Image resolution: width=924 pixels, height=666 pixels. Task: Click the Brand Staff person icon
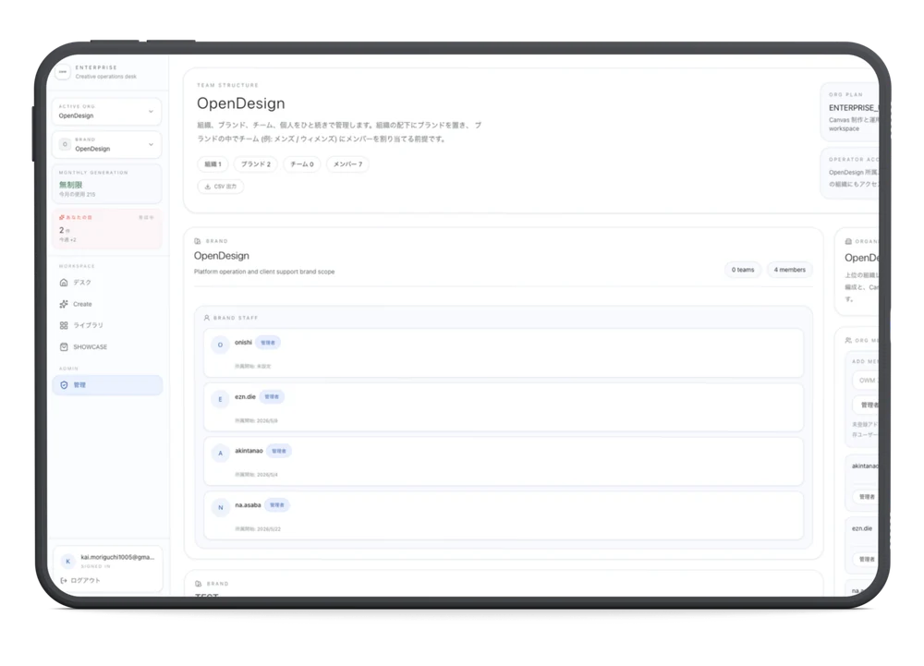coord(207,318)
